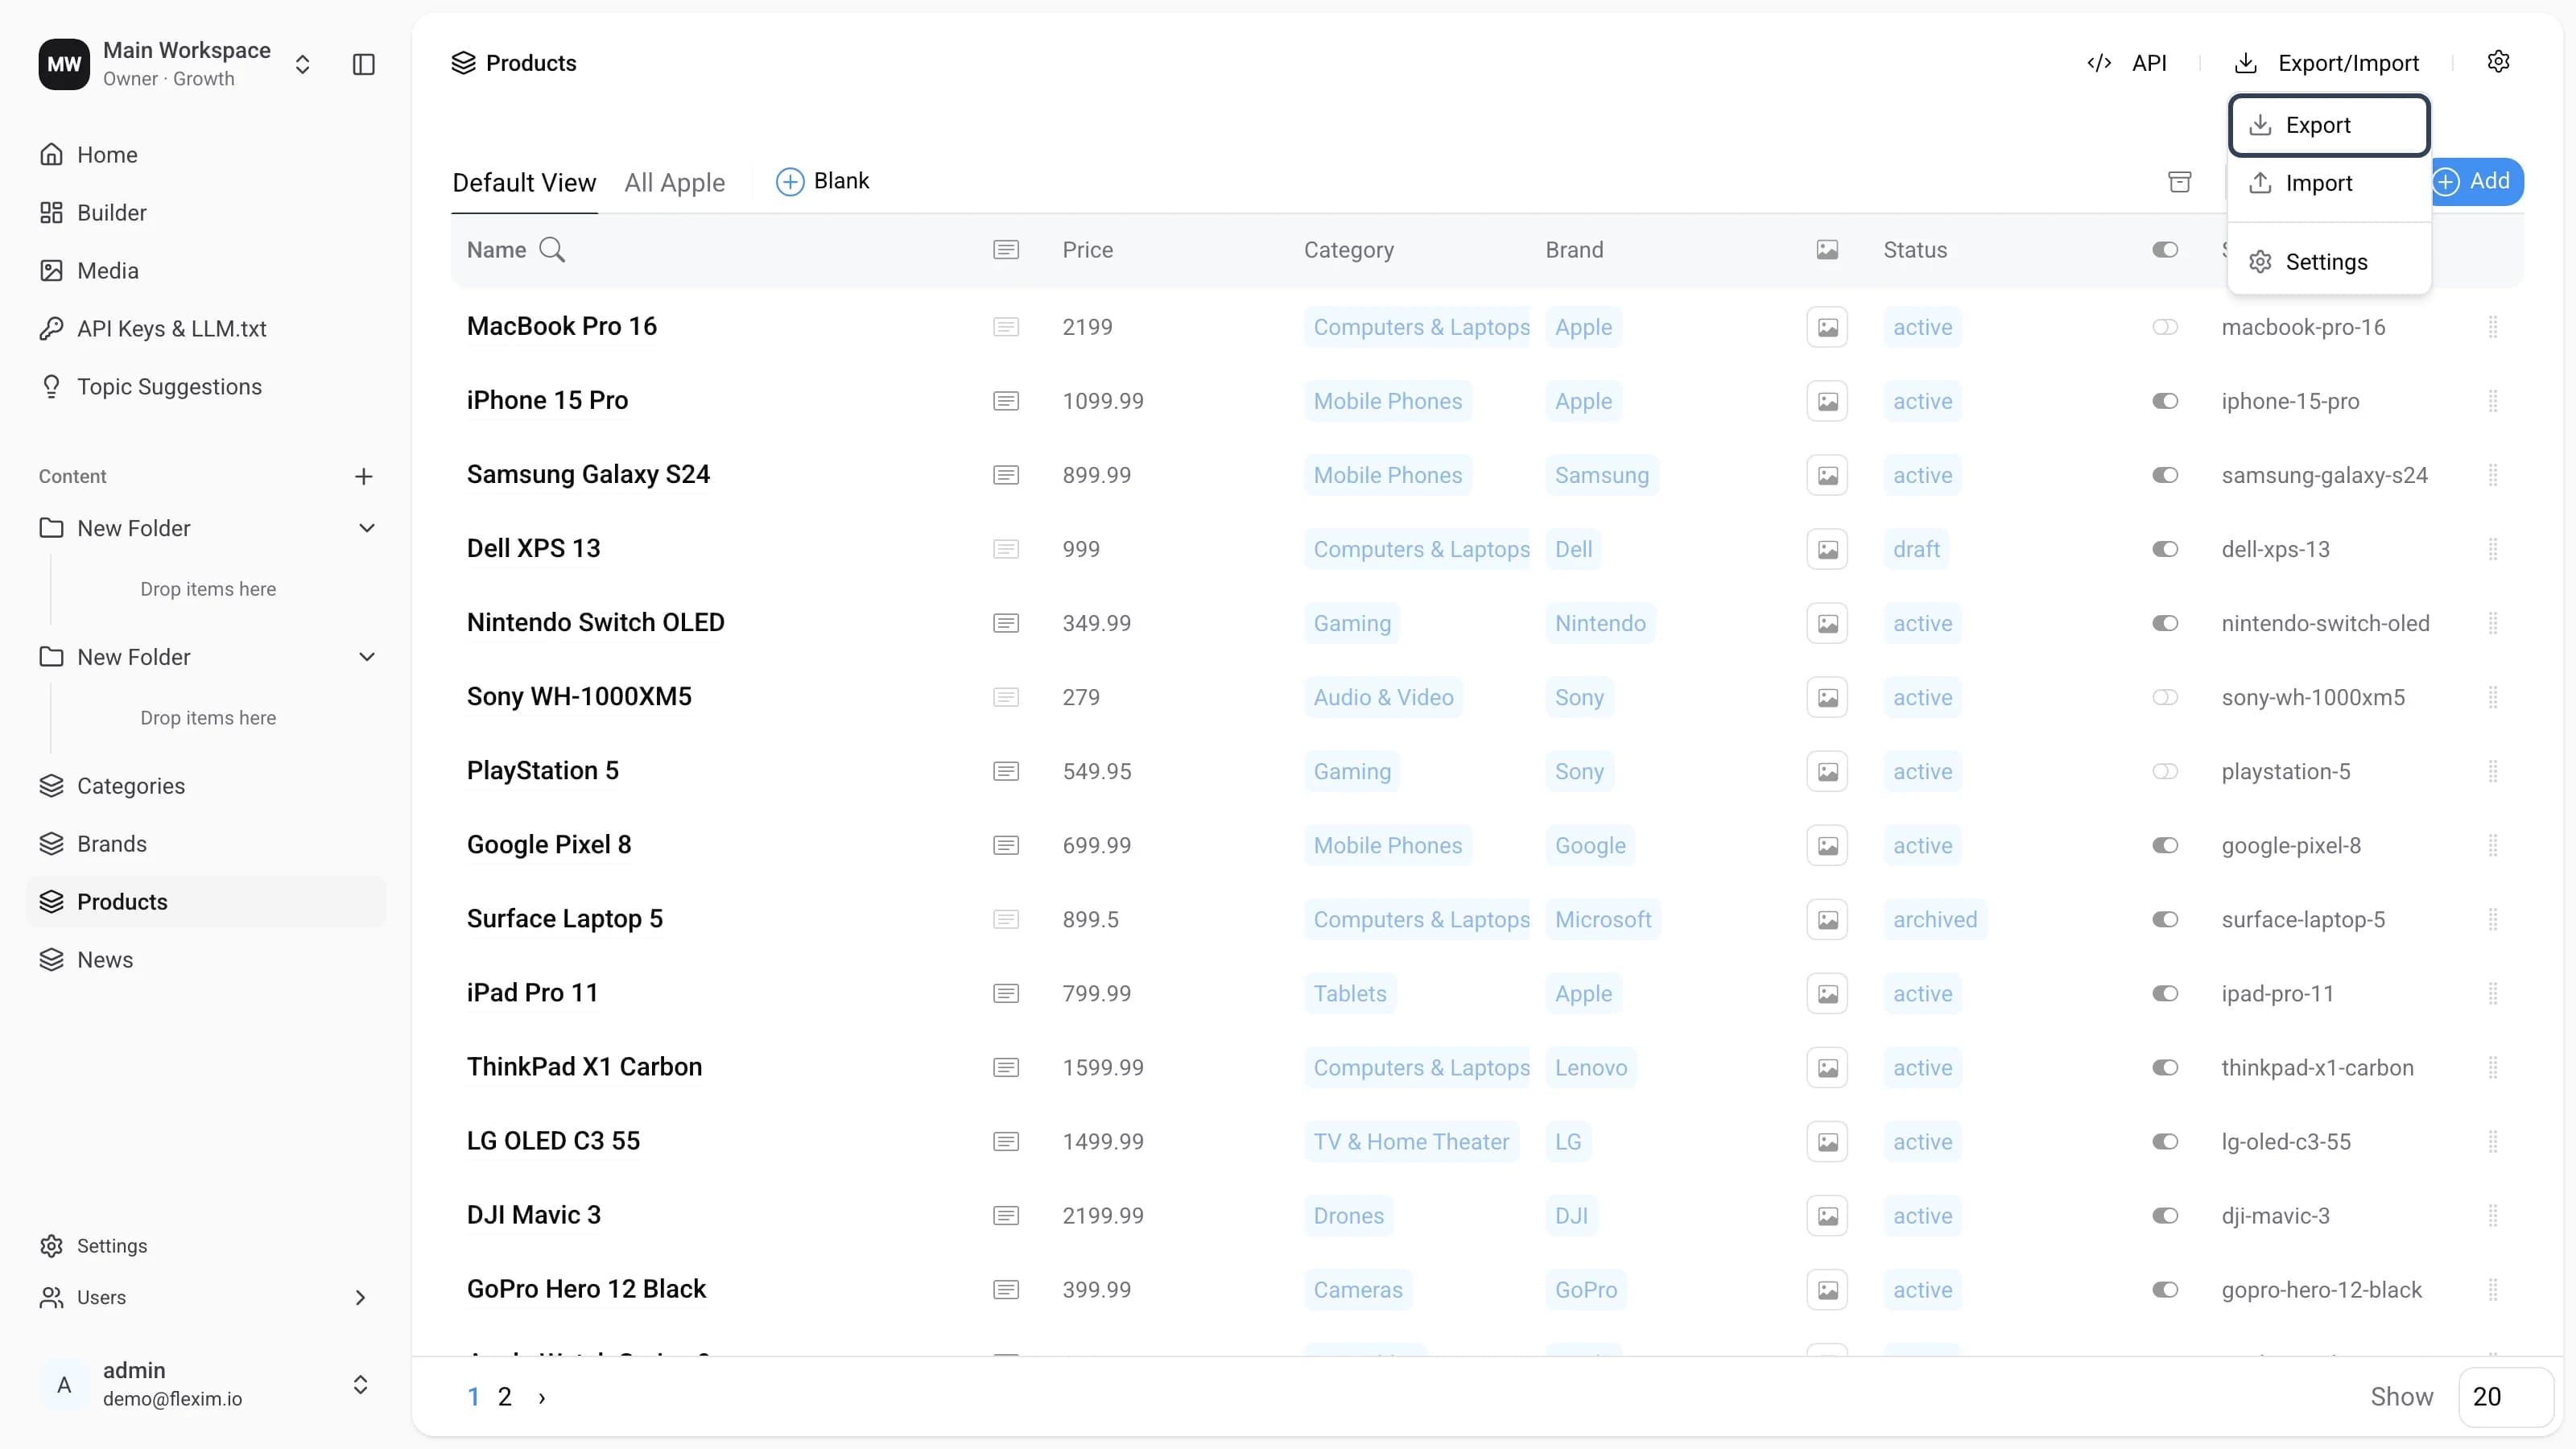Click the image column header icon

point(1827,250)
